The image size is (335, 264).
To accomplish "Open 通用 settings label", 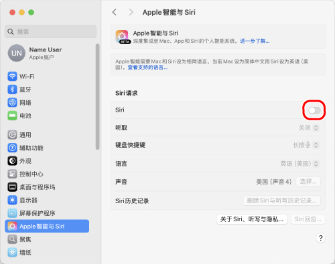I will pos(25,135).
